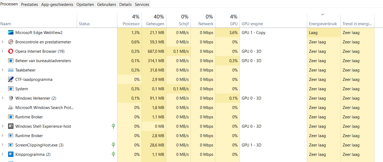Click the GPU 1 - Copy engine cell

273,33
